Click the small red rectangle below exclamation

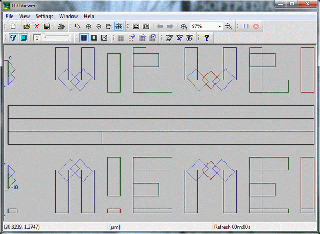114,211
